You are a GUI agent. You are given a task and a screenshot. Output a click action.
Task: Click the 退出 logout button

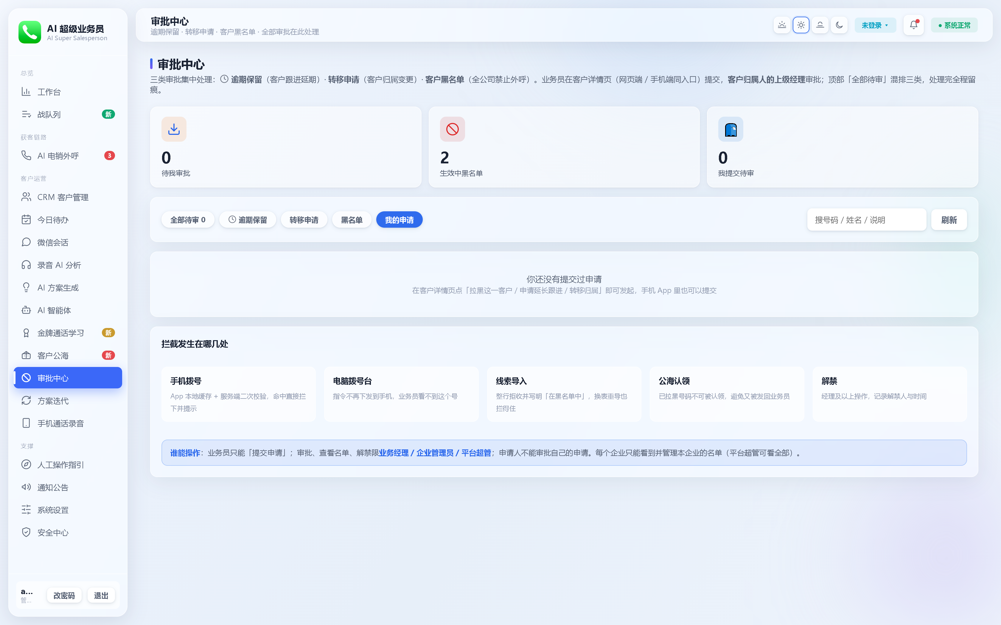[101, 596]
